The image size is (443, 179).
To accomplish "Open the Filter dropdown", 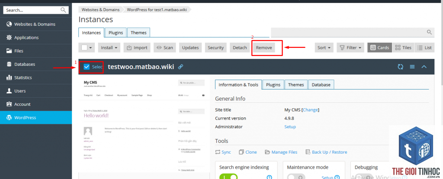I will click(x=350, y=47).
